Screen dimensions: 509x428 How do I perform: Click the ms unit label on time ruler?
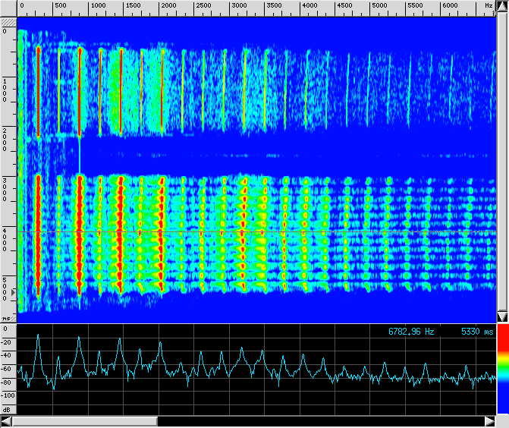click(6, 318)
